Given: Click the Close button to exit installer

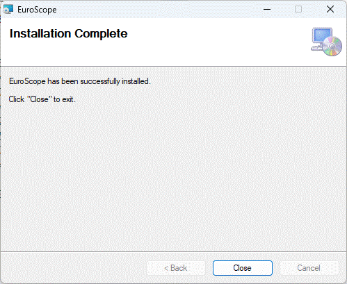Looking at the screenshot, I should coord(243,268).
